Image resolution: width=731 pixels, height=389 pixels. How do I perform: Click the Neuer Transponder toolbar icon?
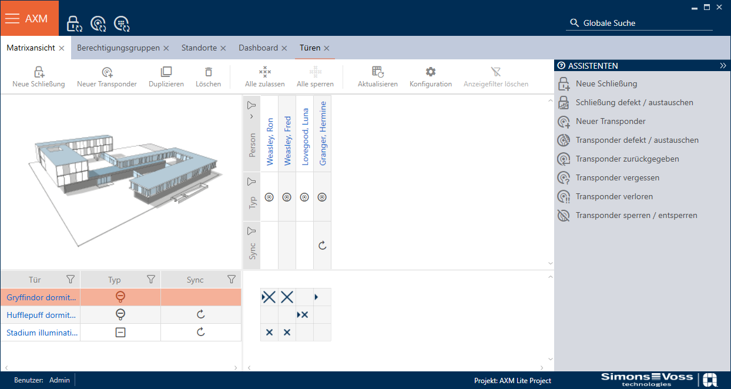click(x=107, y=72)
